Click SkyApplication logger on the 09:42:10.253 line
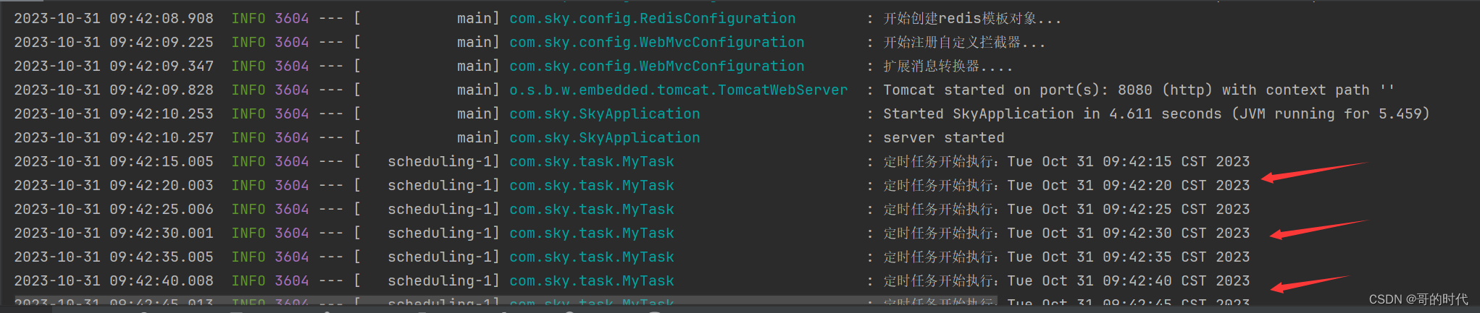The width and height of the screenshot is (1480, 313). [604, 114]
